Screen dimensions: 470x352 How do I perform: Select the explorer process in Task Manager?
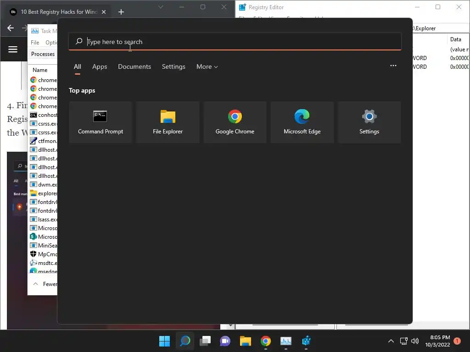tap(44, 193)
